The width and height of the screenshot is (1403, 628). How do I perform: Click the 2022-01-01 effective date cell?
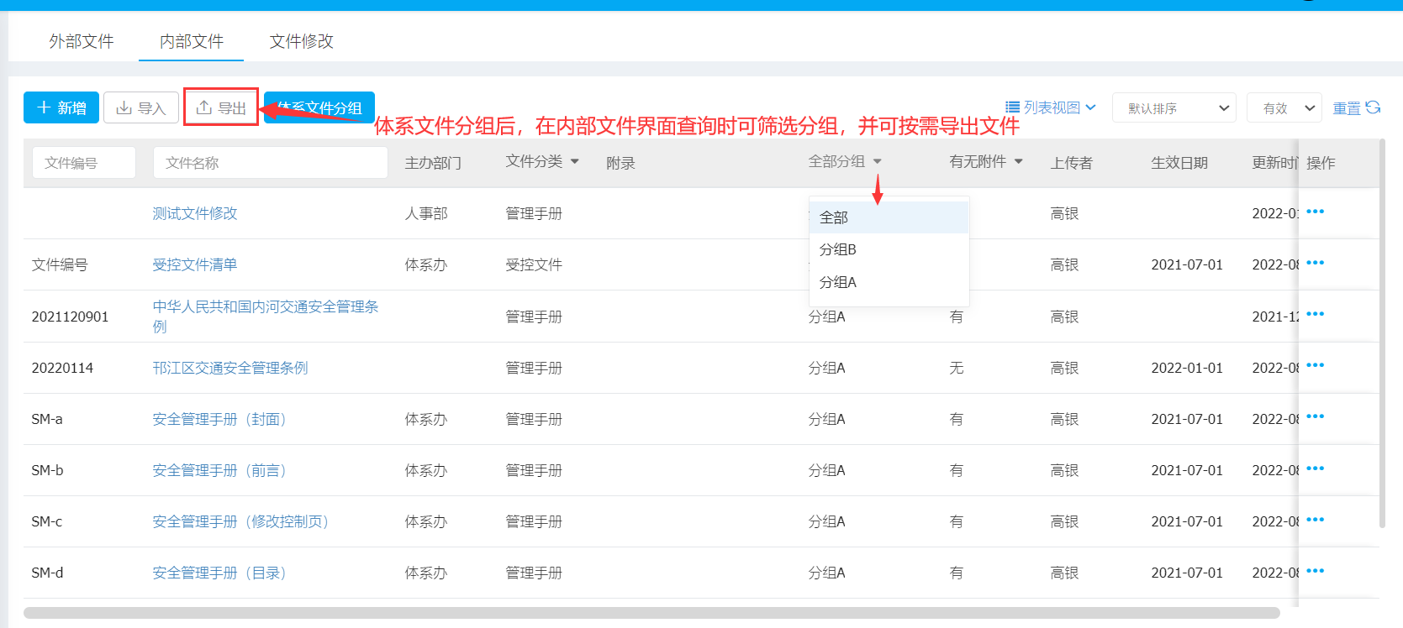[1187, 368]
